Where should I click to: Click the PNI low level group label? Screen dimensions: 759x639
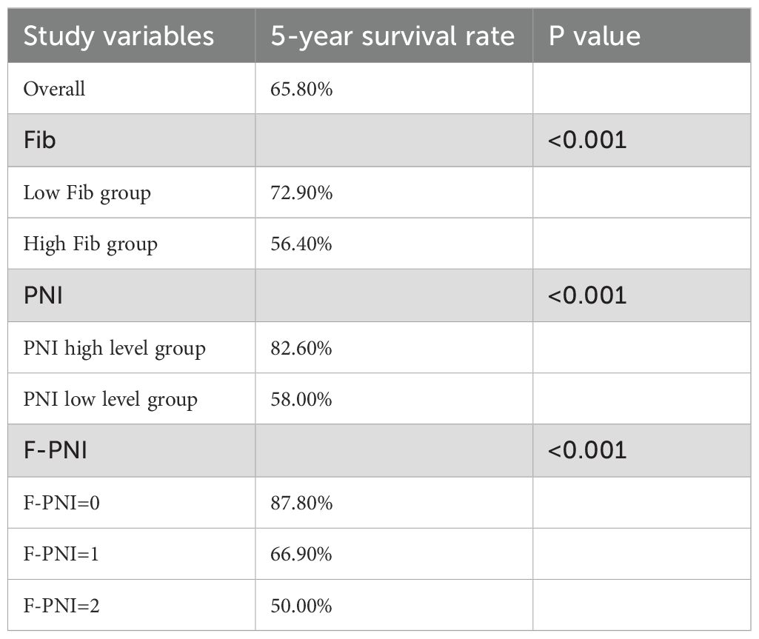[x=110, y=400]
